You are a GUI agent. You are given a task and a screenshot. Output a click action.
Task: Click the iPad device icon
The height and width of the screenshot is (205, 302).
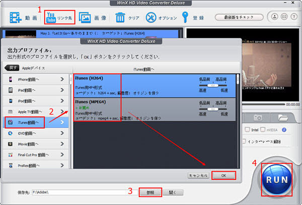tap(11, 90)
